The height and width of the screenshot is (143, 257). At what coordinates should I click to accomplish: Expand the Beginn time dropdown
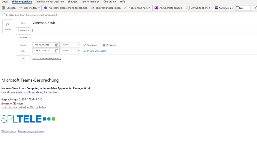(79, 45)
